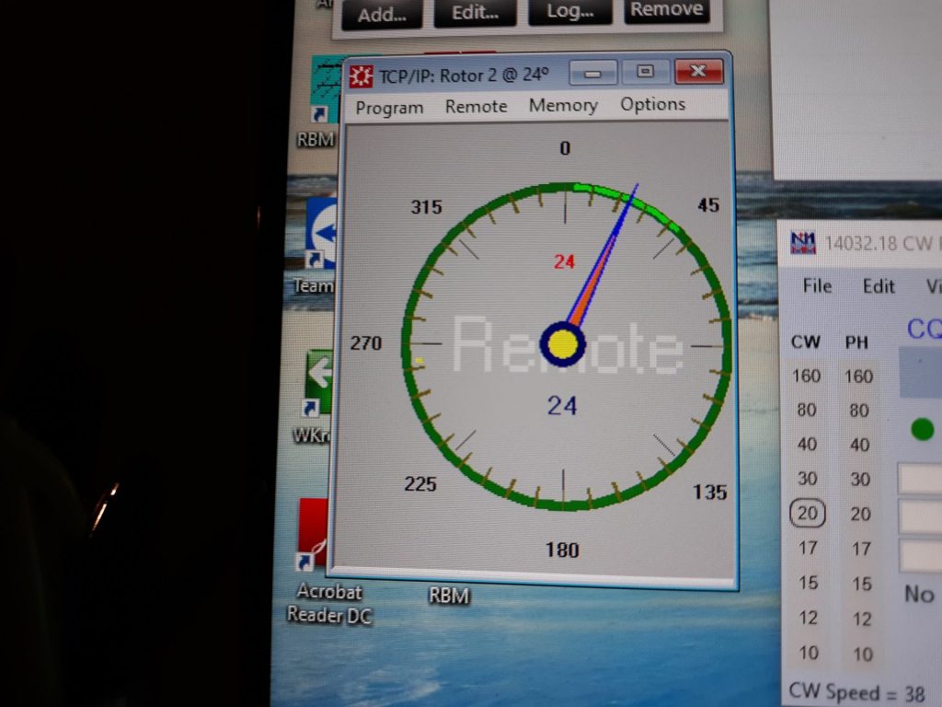The height and width of the screenshot is (707, 942).
Task: Click the red 24 target heading readout
Action: click(564, 261)
